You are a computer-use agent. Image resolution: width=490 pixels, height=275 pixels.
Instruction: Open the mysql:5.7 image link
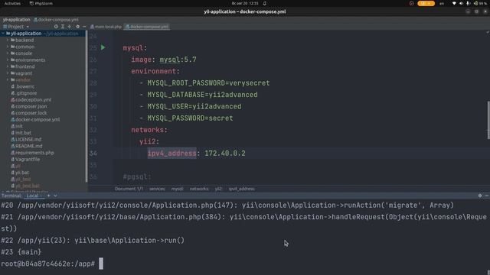pos(178,60)
